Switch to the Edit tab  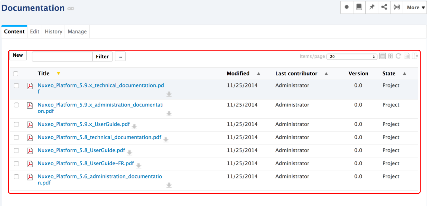35,31
